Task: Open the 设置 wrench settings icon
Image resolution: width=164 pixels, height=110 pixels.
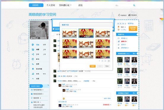Action: click(x=33, y=79)
